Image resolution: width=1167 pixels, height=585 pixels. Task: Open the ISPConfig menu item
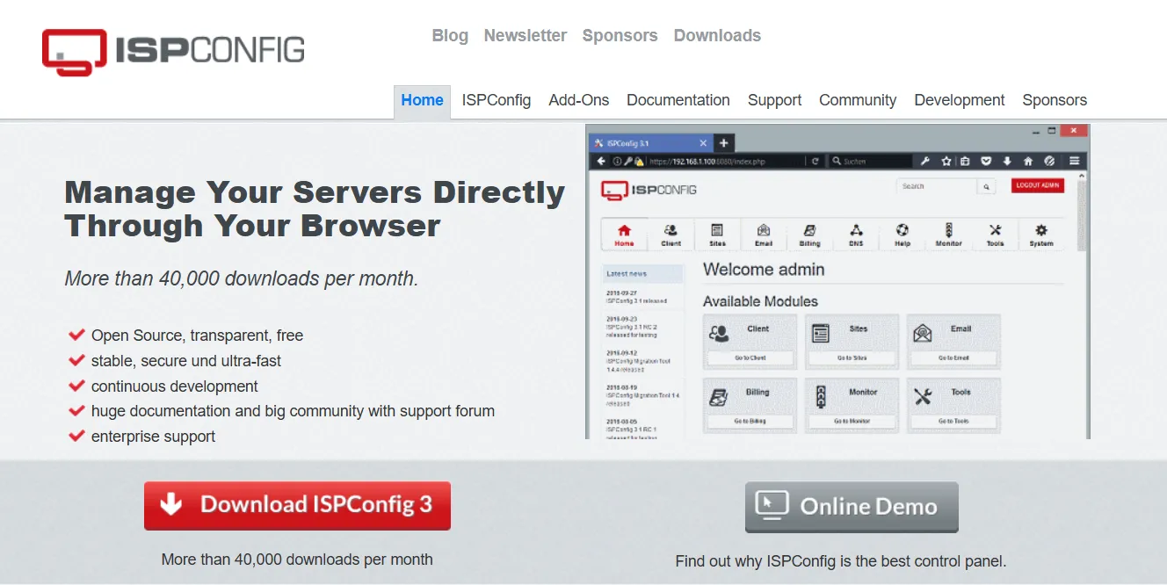497,100
